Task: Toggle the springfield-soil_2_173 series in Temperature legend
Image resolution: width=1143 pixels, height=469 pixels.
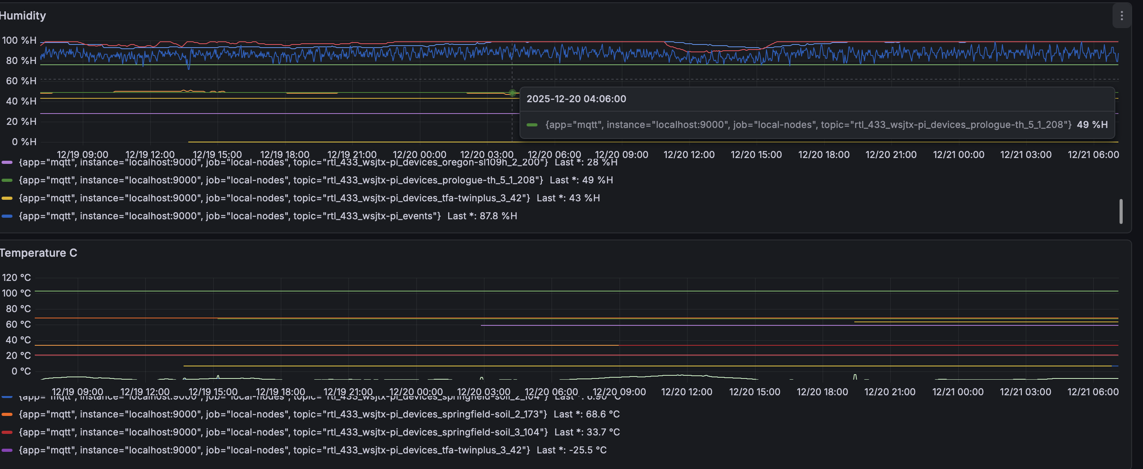Action: click(283, 414)
